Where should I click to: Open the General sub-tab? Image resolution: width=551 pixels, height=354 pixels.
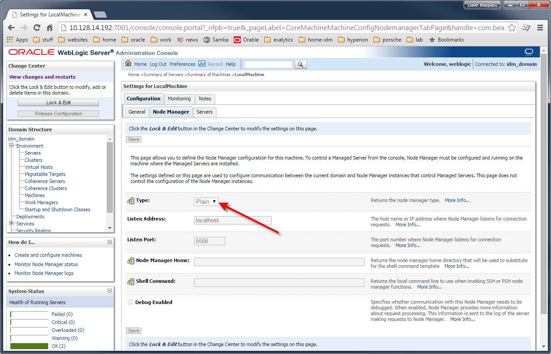tap(137, 112)
